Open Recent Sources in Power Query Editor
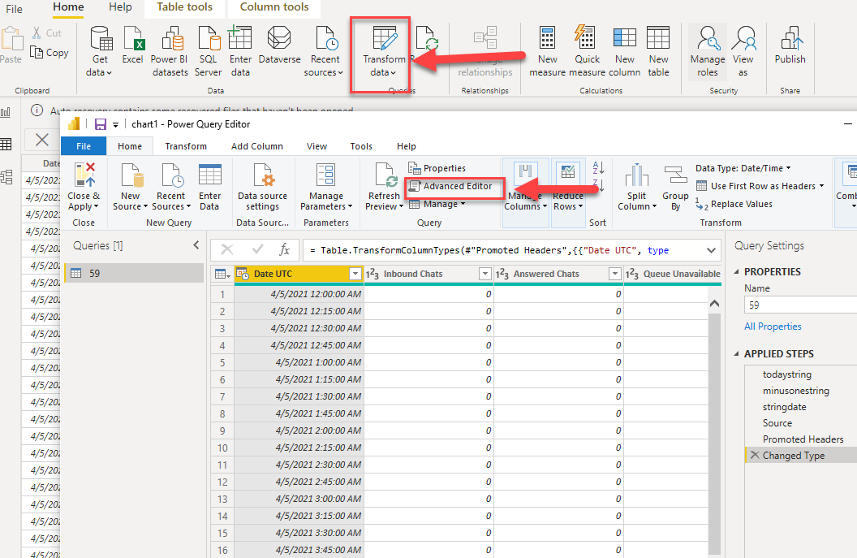 click(171, 187)
